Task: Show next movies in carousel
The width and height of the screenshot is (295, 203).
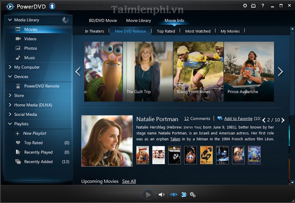Action: coord(280,72)
